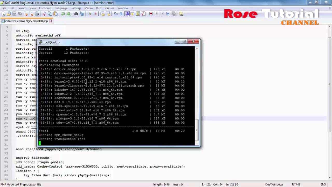Toggle synchronized horizontal scrolling icon
The width and height of the screenshot is (332, 187).
click(x=108, y=14)
